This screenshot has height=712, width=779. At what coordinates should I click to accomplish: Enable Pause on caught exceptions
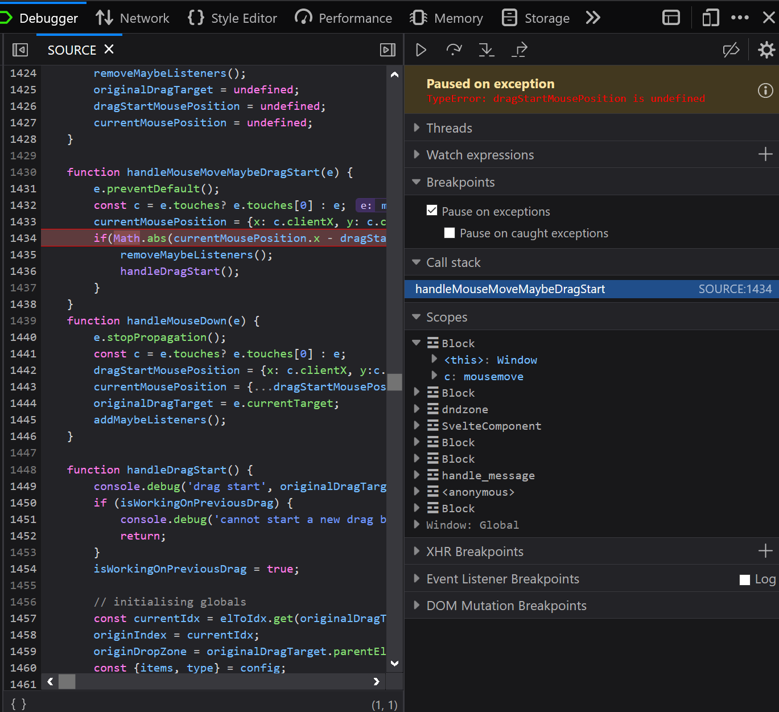[450, 233]
